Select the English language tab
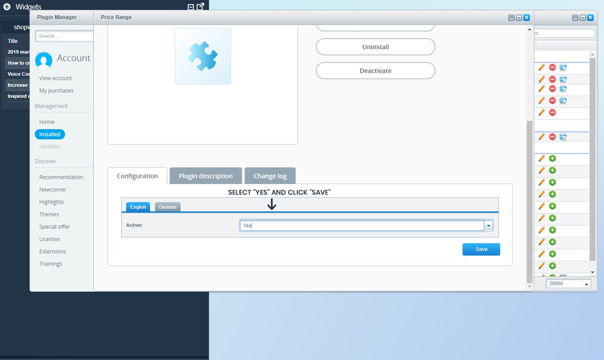This screenshot has height=360, width=604. pos(138,207)
